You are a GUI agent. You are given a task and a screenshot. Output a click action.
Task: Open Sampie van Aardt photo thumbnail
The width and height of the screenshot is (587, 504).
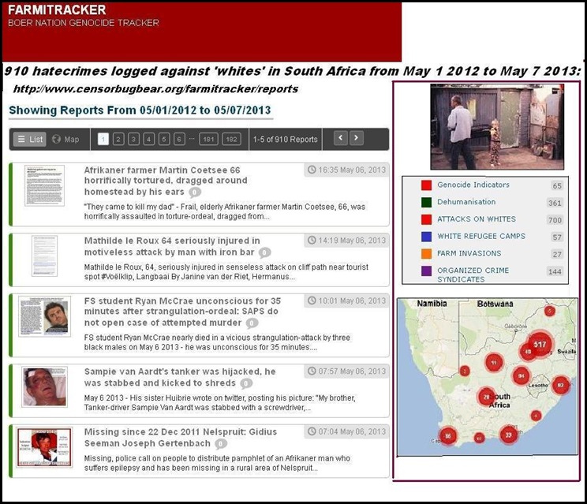[44, 386]
